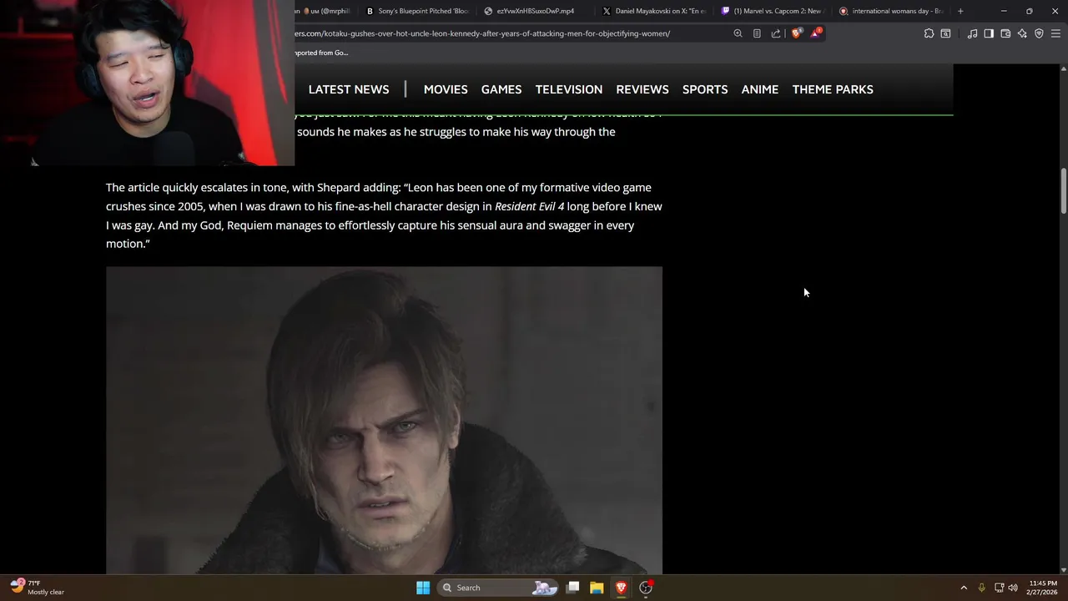Switch to Marvel vs. Capcom 2 tab
The image size is (1068, 601).
pyautogui.click(x=773, y=11)
